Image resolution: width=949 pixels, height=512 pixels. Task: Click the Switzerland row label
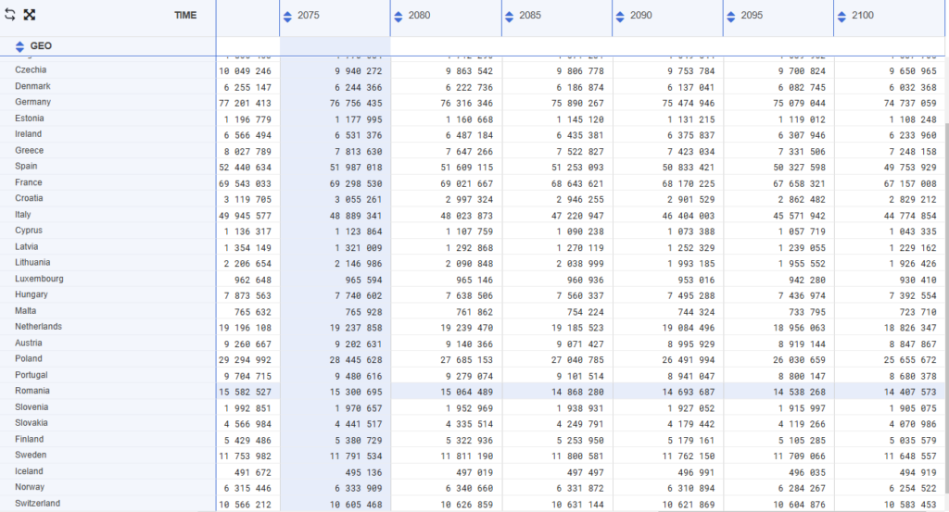(x=38, y=504)
